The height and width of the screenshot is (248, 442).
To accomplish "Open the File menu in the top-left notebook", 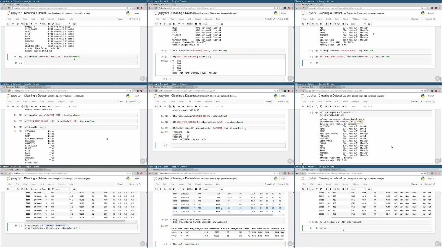I will [x=10, y=19].
